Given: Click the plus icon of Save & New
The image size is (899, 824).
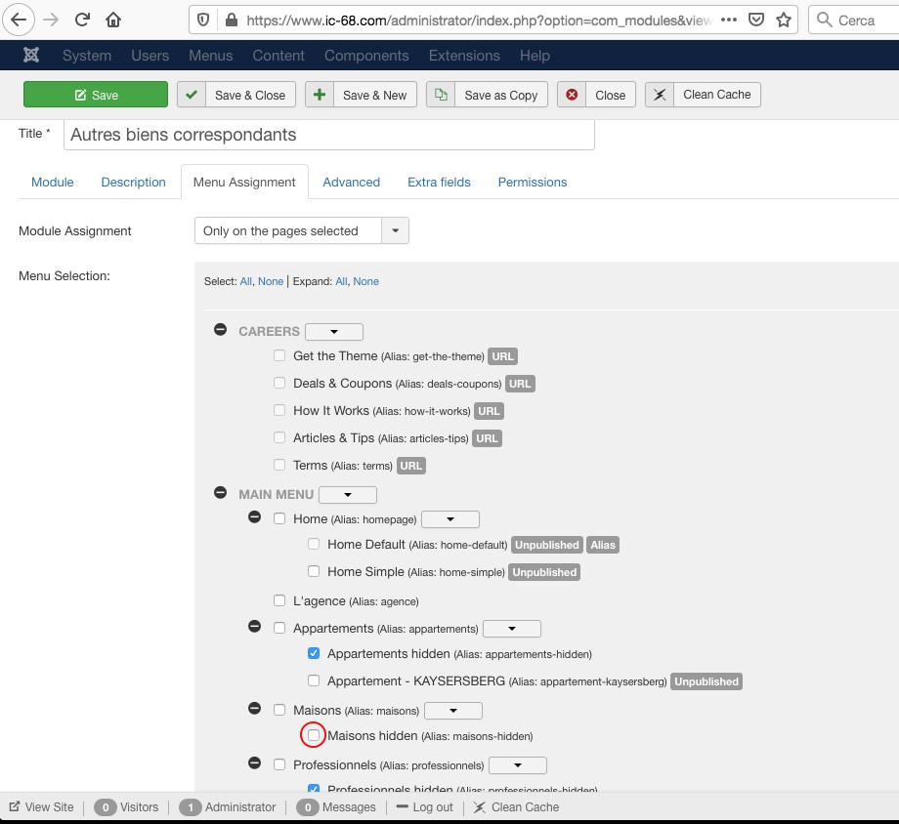Looking at the screenshot, I should [x=320, y=95].
